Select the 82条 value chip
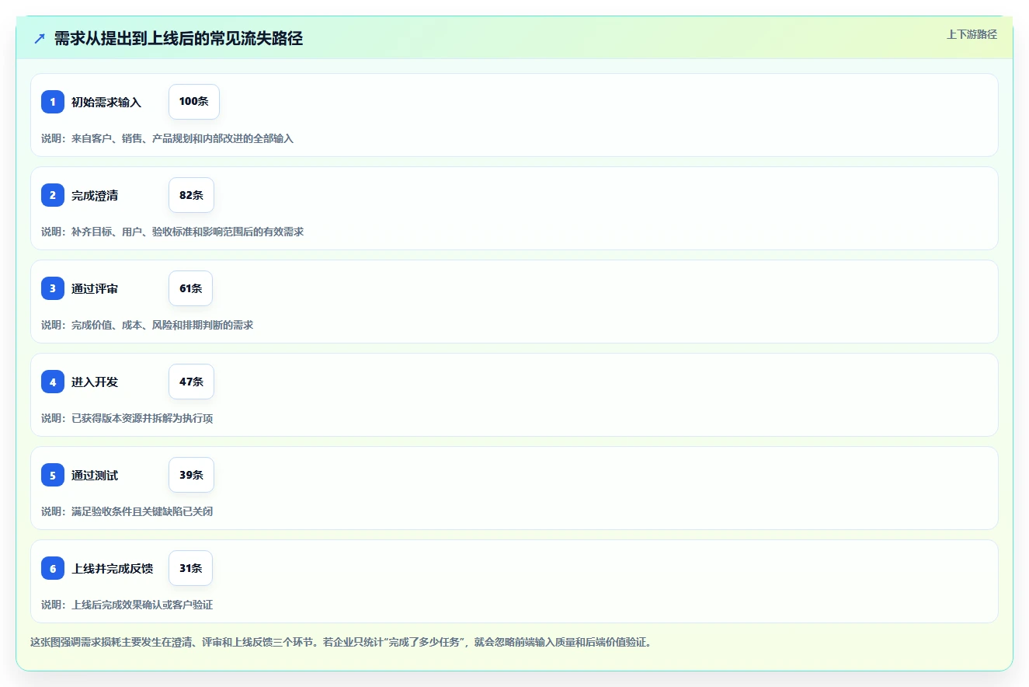 point(191,195)
